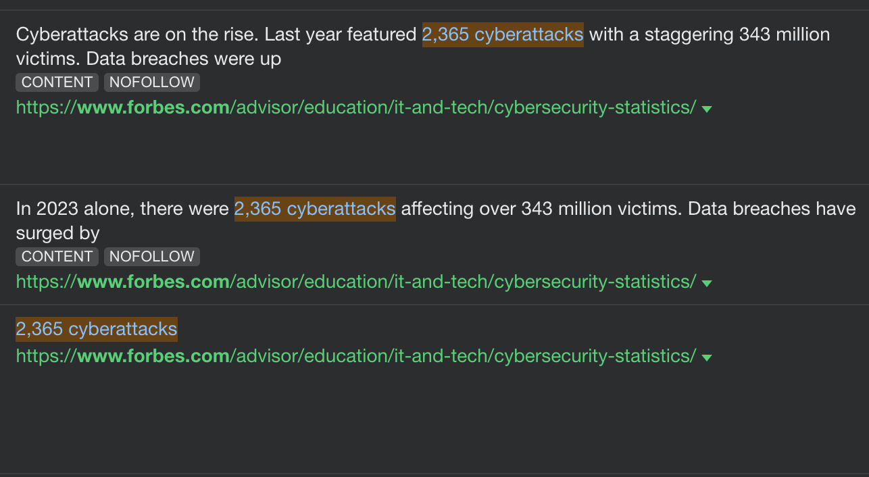This screenshot has width=869, height=477.
Task: Click the highlighted '2,365 cyberattacks' anchor after 'Last year featured'
Action: click(x=503, y=34)
